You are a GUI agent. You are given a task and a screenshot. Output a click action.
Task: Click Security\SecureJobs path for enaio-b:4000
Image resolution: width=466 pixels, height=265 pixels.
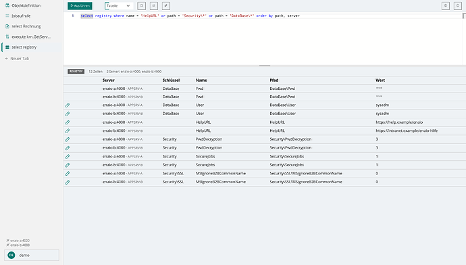pos(287,165)
